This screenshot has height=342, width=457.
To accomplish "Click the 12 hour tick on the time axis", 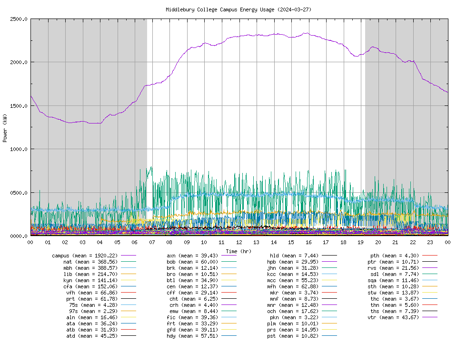I will [239, 242].
